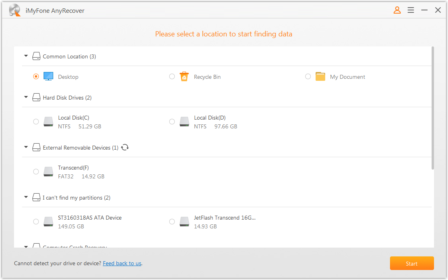Collapse the Common Location section arrow
This screenshot has width=448, height=280.
tap(26, 56)
